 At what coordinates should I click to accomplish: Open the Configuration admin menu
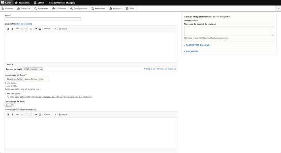(x=78, y=8)
